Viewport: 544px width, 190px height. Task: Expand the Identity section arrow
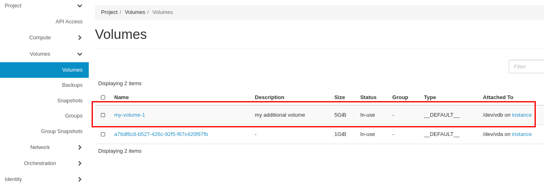click(x=80, y=179)
